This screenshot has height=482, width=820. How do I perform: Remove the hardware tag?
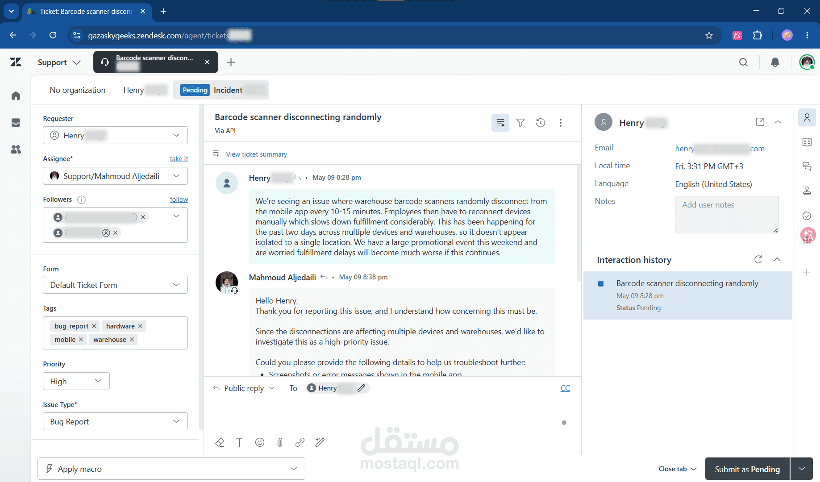(x=140, y=326)
